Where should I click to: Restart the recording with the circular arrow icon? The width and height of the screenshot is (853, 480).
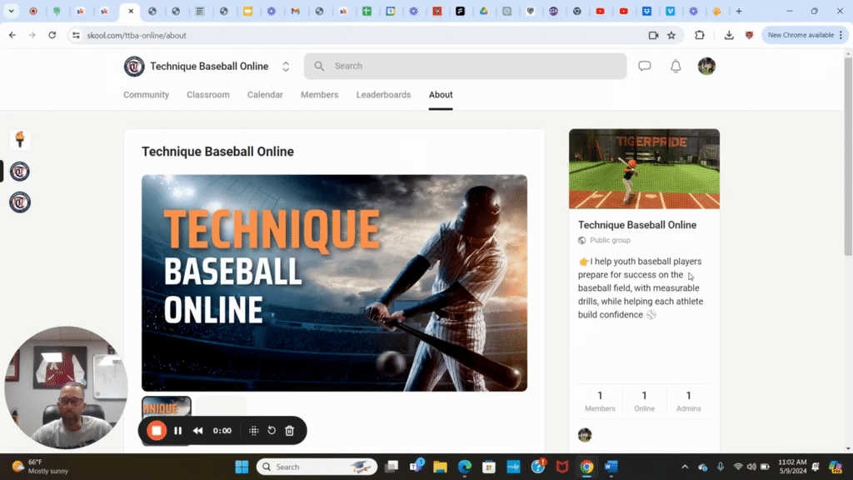[x=272, y=431]
